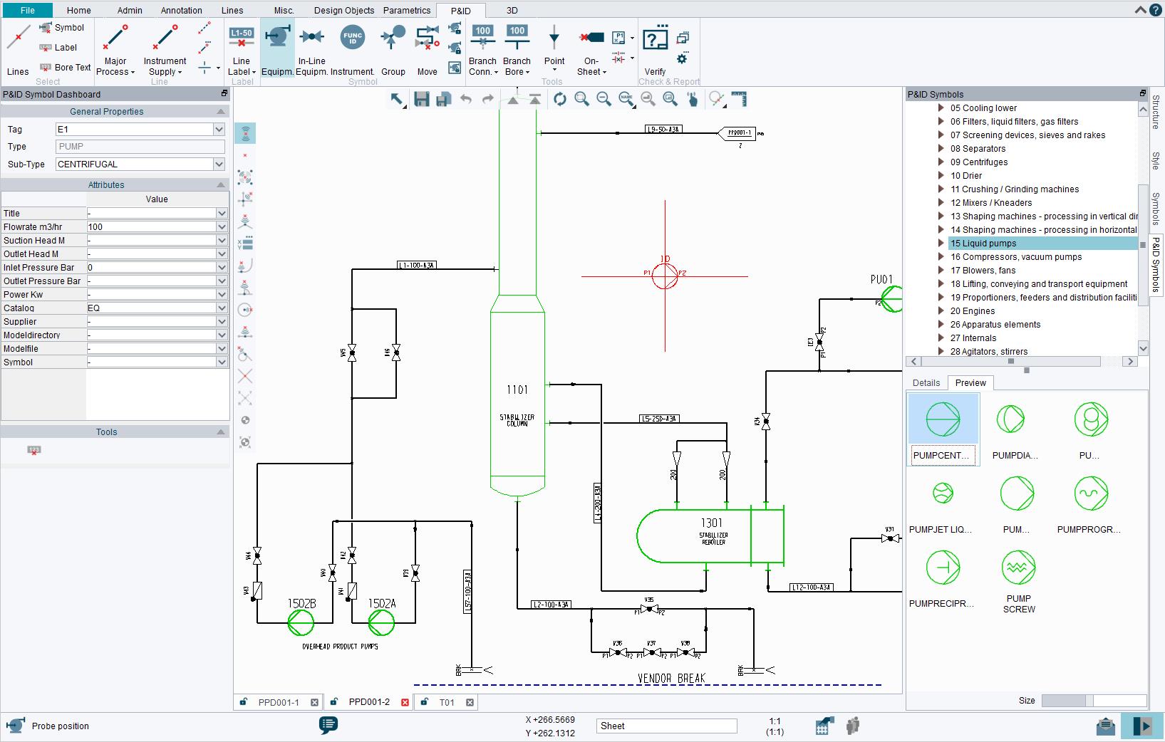This screenshot has height=742, width=1165.
Task: Click the Probe position button
Action: click(x=14, y=726)
